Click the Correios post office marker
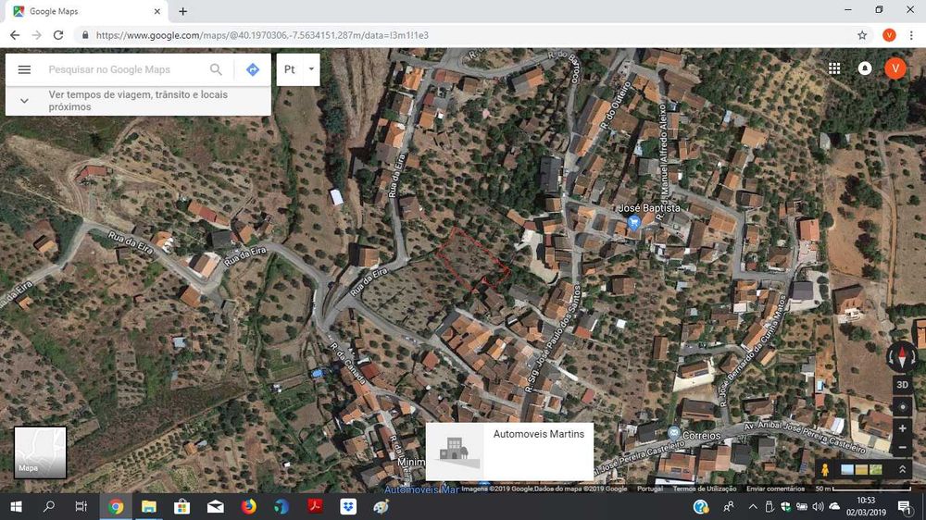Screen dimensions: 926x520 674,433
